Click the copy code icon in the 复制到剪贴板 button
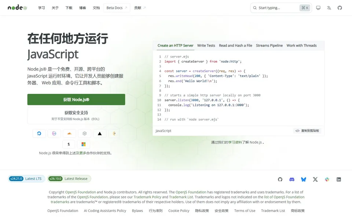Image resolution: width=352 pixels, height=220 pixels. [297, 131]
